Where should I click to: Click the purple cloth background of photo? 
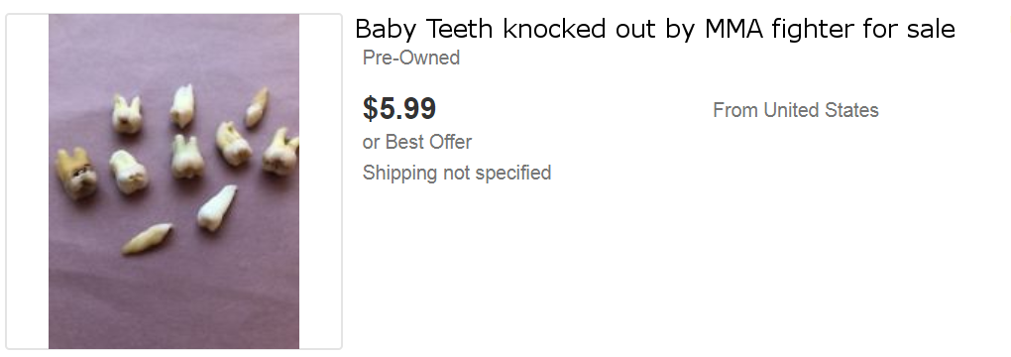coord(174,297)
